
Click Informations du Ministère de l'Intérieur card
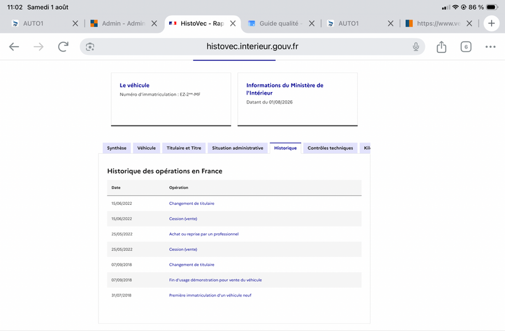[x=297, y=100]
